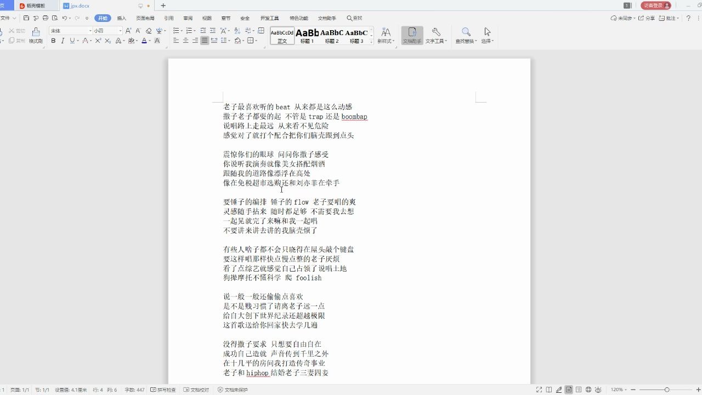Click the Undo arrow in the quick toolbar
Screen dimensions: 702x395
pyautogui.click(x=65, y=18)
